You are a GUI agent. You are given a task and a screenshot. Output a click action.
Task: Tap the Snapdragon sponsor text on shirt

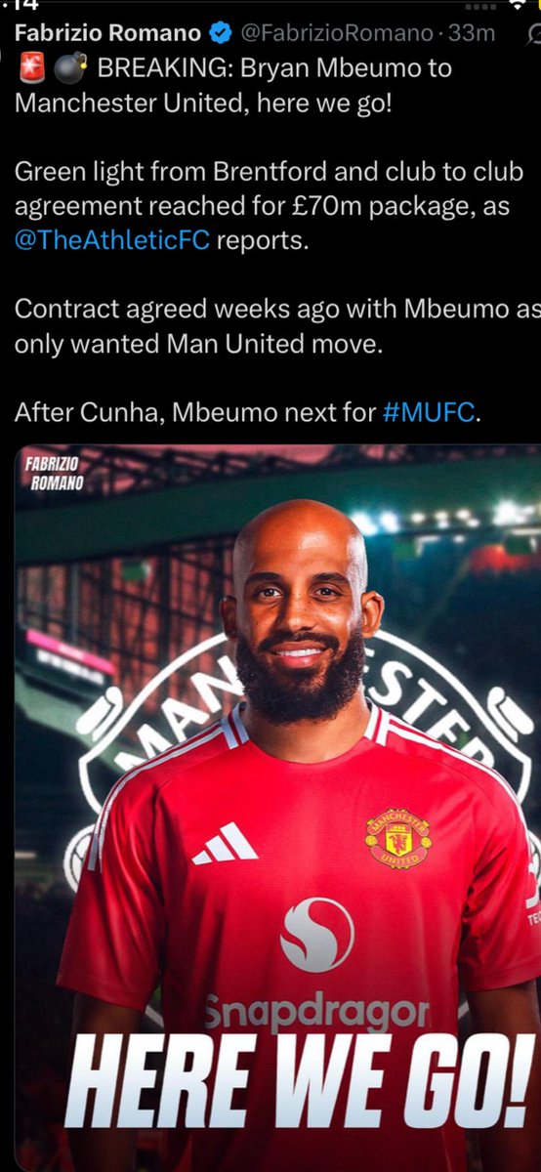coord(316,1012)
